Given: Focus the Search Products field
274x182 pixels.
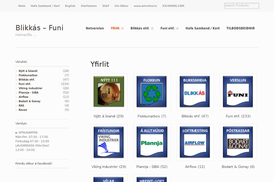Looking at the screenshot, I should click(x=242, y=5).
